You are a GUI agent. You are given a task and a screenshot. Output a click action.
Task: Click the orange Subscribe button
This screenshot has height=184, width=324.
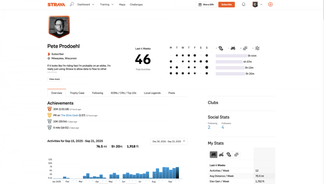pos(227,5)
